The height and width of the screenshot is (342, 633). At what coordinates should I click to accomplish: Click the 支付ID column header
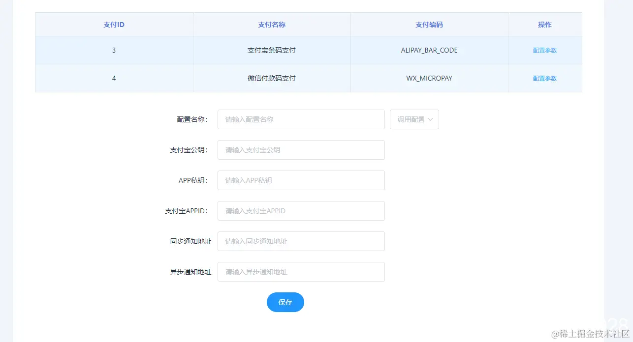[114, 25]
